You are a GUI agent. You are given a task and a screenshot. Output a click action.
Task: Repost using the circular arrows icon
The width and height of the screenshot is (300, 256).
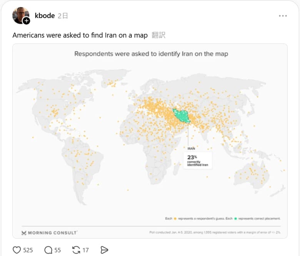76,250
